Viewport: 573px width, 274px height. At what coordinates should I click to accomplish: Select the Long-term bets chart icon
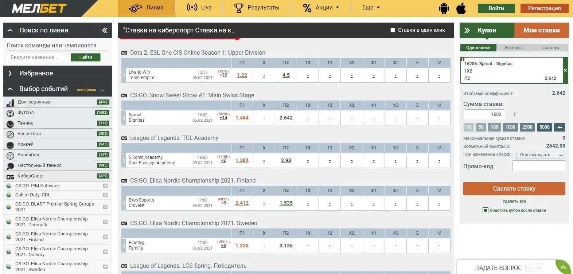10,102
